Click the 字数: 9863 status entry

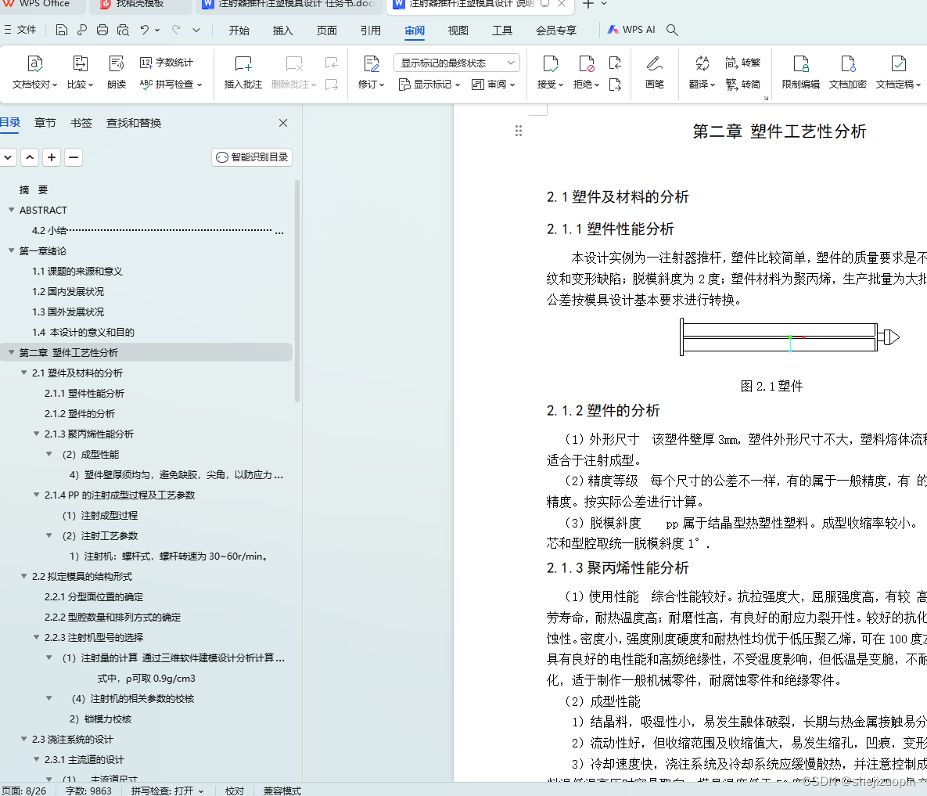88,791
